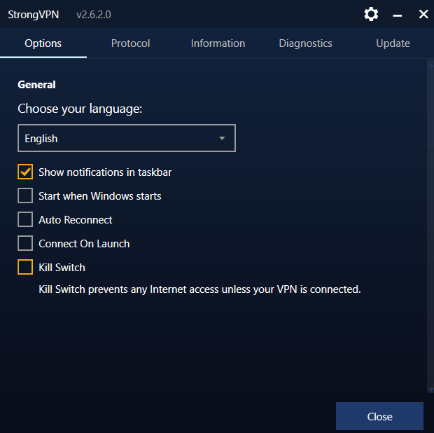The width and height of the screenshot is (434, 433).
Task: Switch to the Options tab
Action: [x=43, y=43]
